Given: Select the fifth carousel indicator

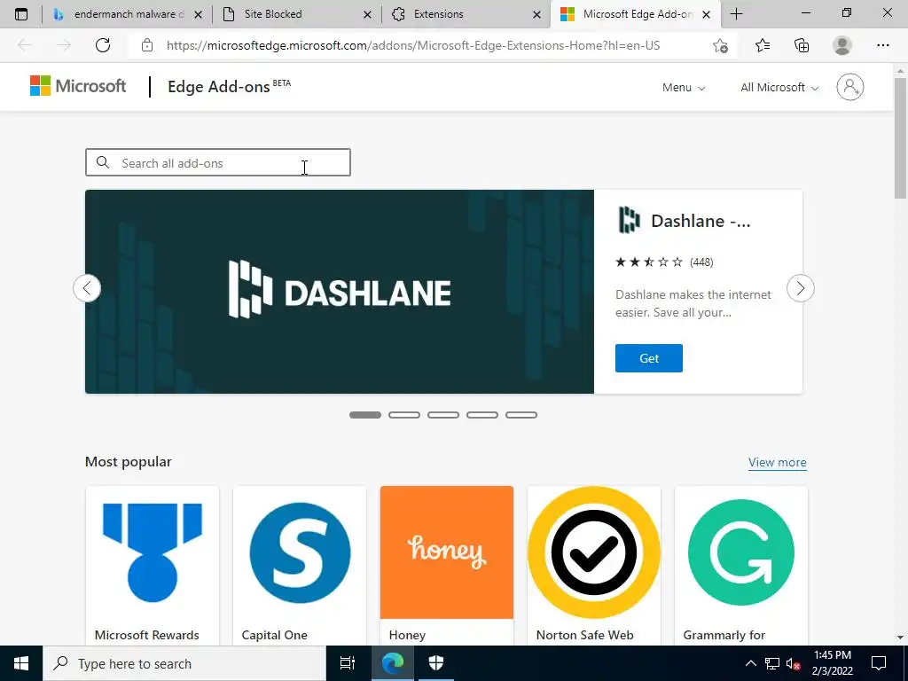Looking at the screenshot, I should 521,415.
